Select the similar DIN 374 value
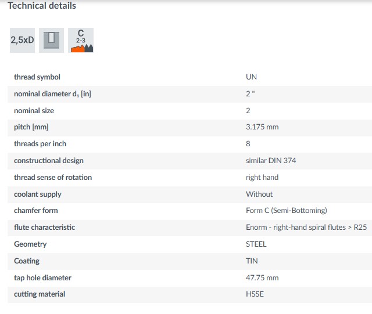This screenshot has width=372, height=314. coord(271,161)
